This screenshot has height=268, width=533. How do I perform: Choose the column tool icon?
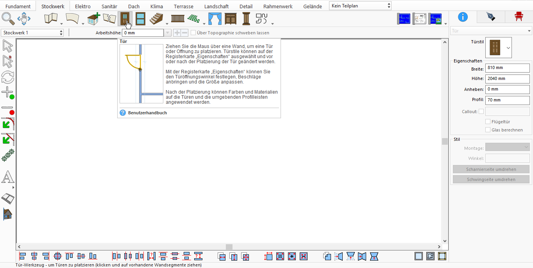pyautogui.click(x=246, y=18)
